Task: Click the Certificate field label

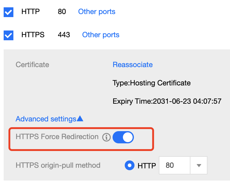Action: pyautogui.click(x=33, y=65)
